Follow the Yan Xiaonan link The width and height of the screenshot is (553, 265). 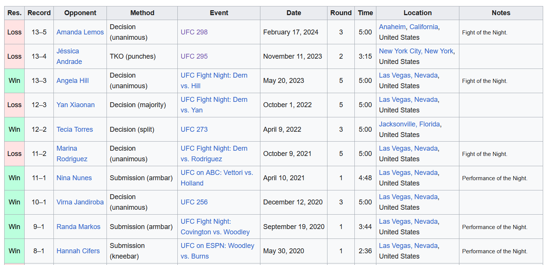point(76,105)
